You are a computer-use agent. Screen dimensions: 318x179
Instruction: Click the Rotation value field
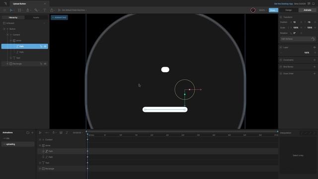296,33
